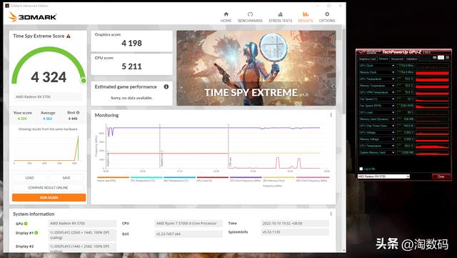Toggle GPU Memory Clock Frequency legend
This screenshot has width=457, height=258.
coord(279,182)
